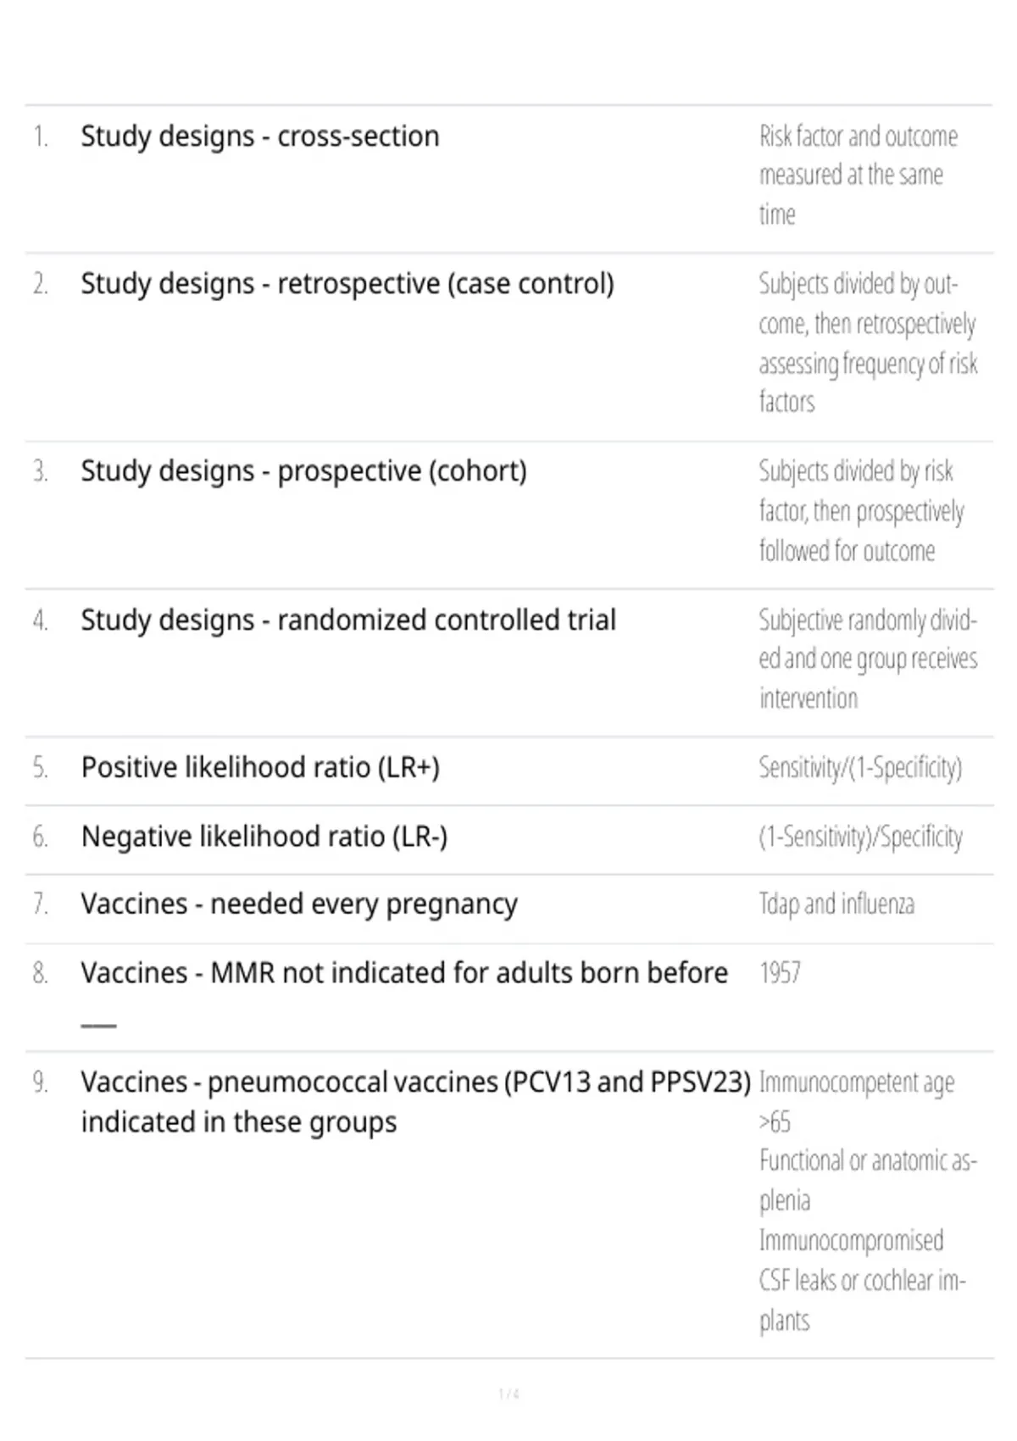The image size is (1017, 1441).
Task: Click 'Immunocompetent age >65' definition line
Action: [x=857, y=1102]
